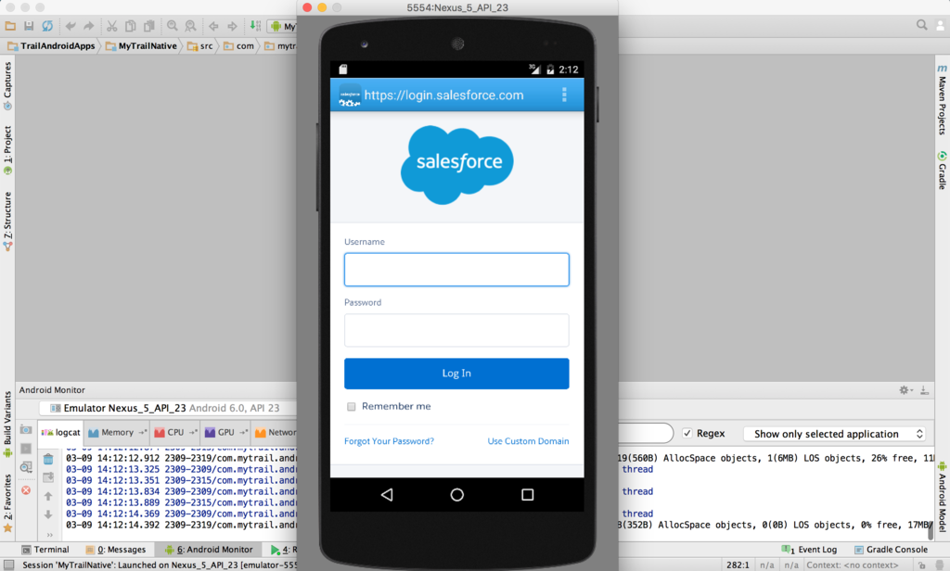Open the 2: Favorites side panel
Image resolution: width=950 pixels, height=571 pixels.
tap(7, 502)
